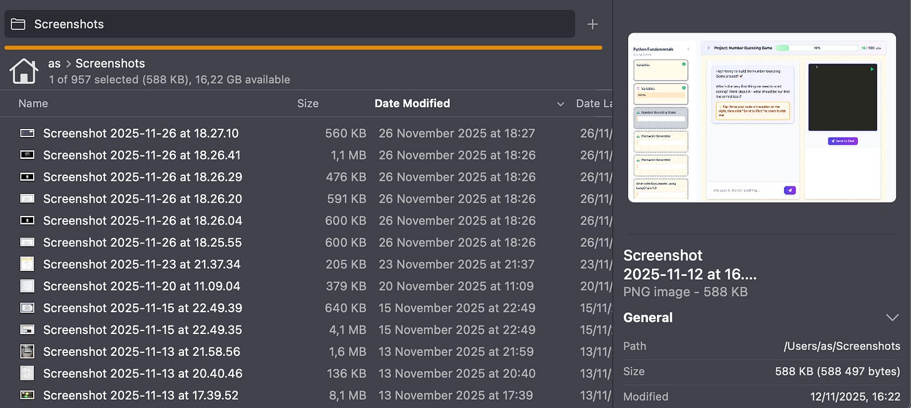Sort by the Date Modified column header
Screen dimensions: 911x408
click(x=412, y=103)
